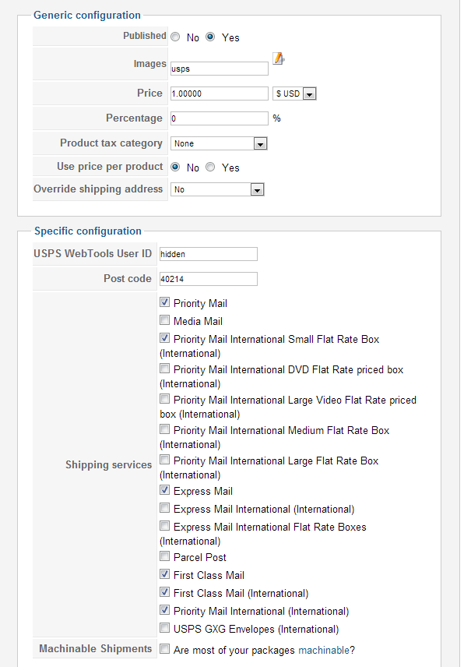
Task: Select Published Yes radio button
Action: click(210, 37)
